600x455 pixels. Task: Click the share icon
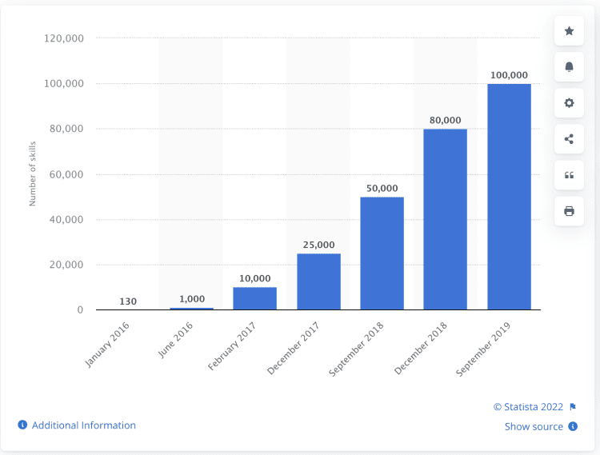[569, 139]
